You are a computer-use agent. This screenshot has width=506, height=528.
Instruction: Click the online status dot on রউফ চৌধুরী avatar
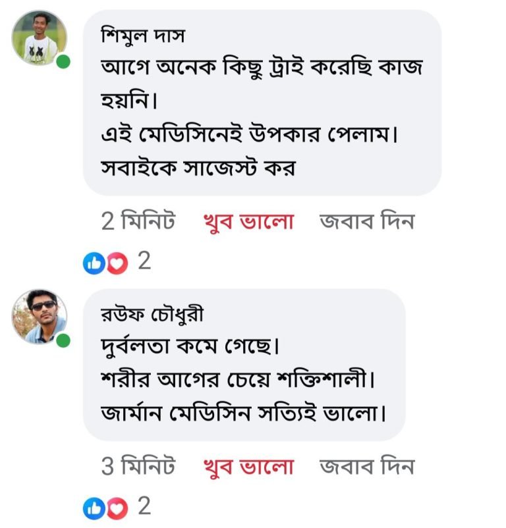coord(63,341)
